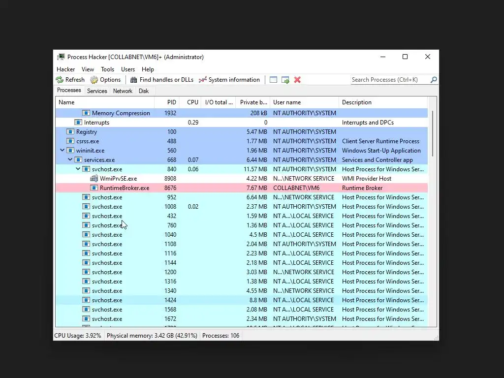504x378 pixels.
Task: Click the wininit.exe process icon
Action: [x=70, y=150]
